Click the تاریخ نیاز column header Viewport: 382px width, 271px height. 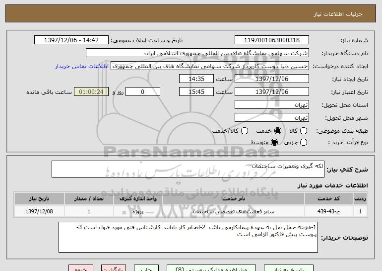39,199
